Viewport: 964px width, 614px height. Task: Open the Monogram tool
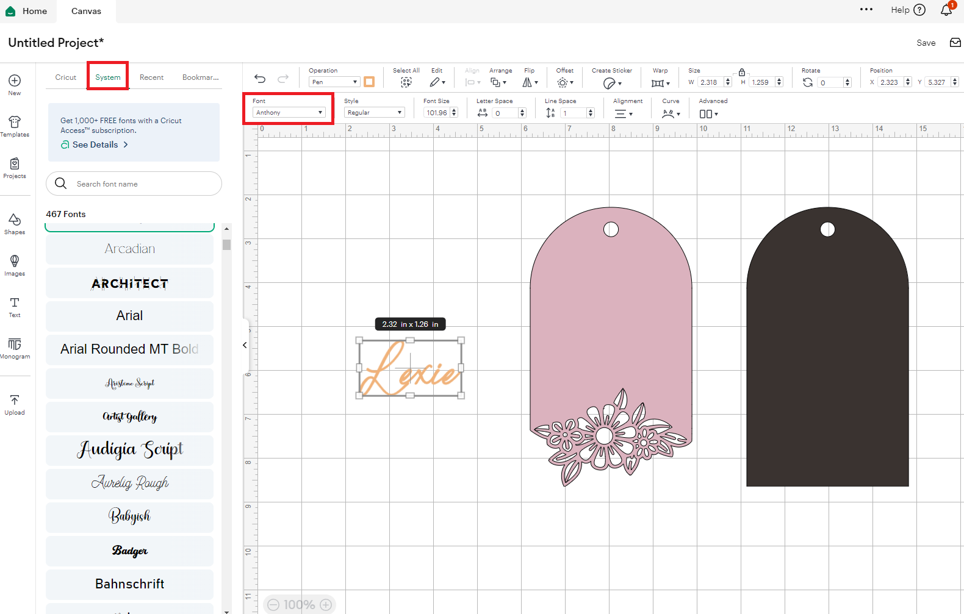pyautogui.click(x=15, y=348)
